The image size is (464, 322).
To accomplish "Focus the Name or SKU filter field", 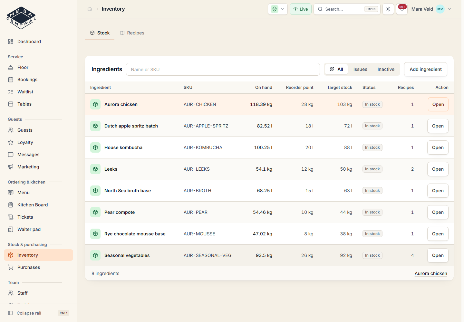I will 223,69.
